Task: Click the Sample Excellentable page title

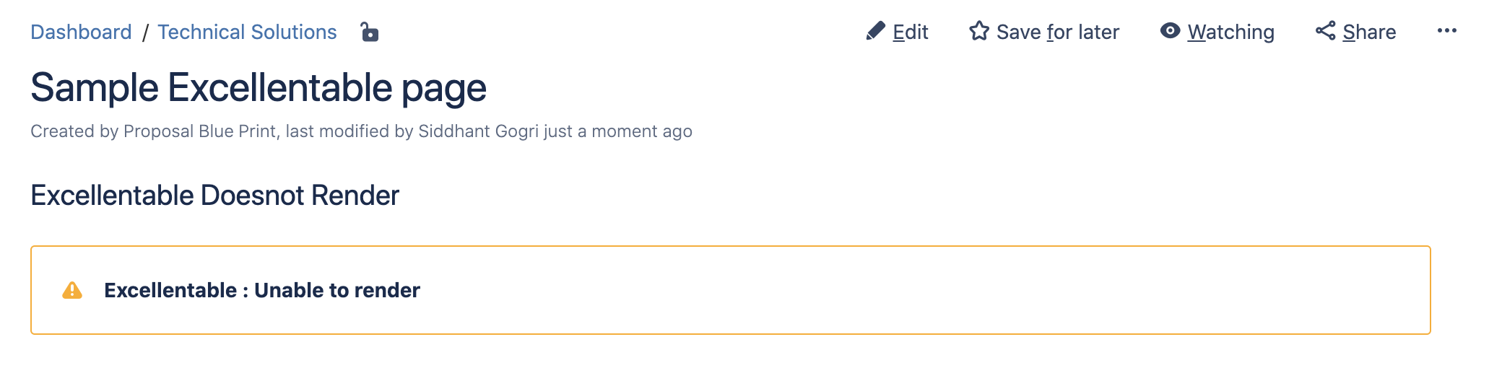Action: (259, 88)
